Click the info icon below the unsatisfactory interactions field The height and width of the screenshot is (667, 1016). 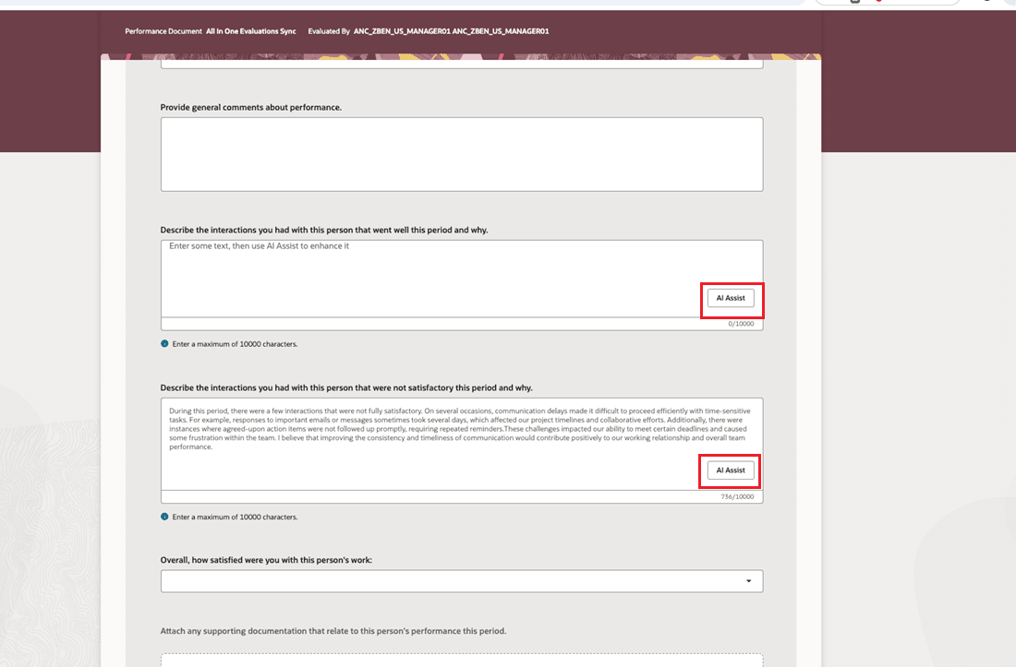click(164, 517)
